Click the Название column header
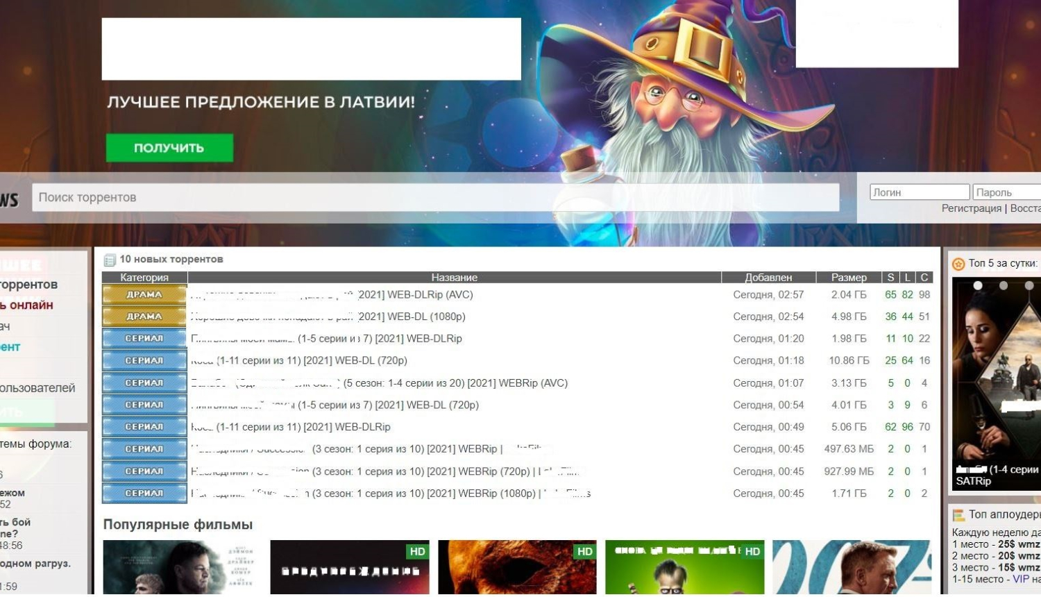Image resolution: width=1041 pixels, height=597 pixels. 454,278
